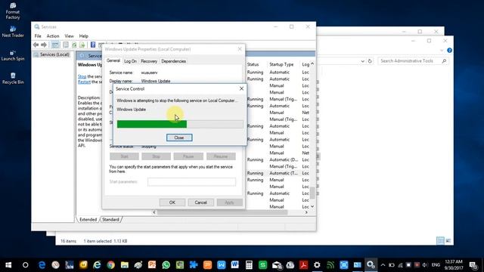Toggle Show/Hide Console Tree toolbar icon
Viewport: 484px width, 272px height.
click(55, 45)
